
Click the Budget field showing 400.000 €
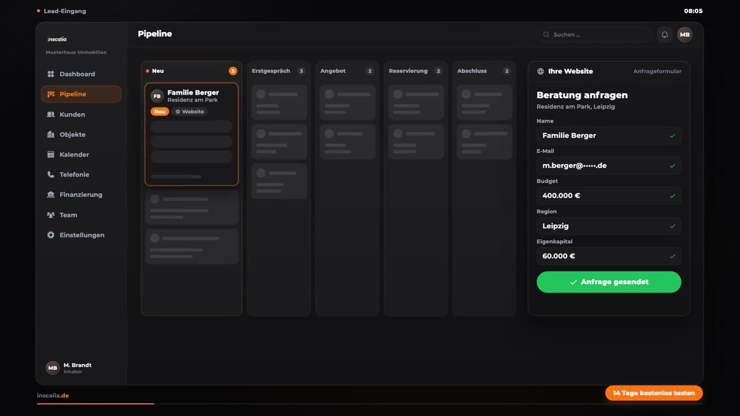pos(609,195)
